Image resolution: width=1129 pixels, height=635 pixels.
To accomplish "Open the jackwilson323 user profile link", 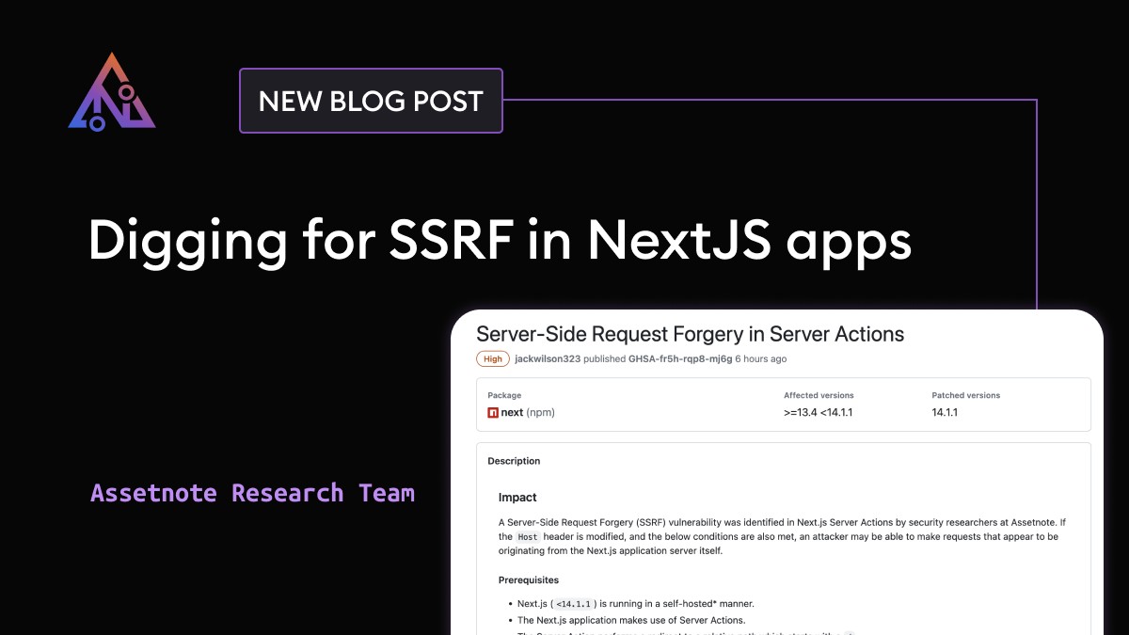I will click(548, 358).
